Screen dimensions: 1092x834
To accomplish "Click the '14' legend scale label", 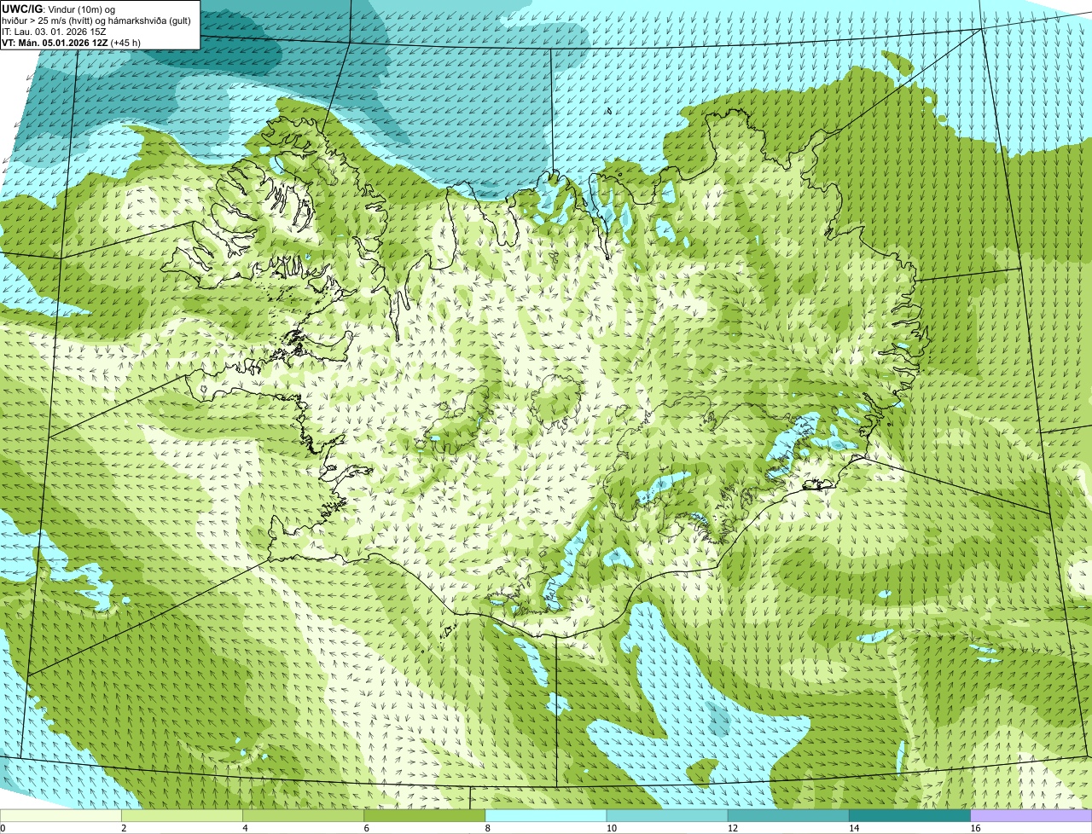I will point(854,828).
